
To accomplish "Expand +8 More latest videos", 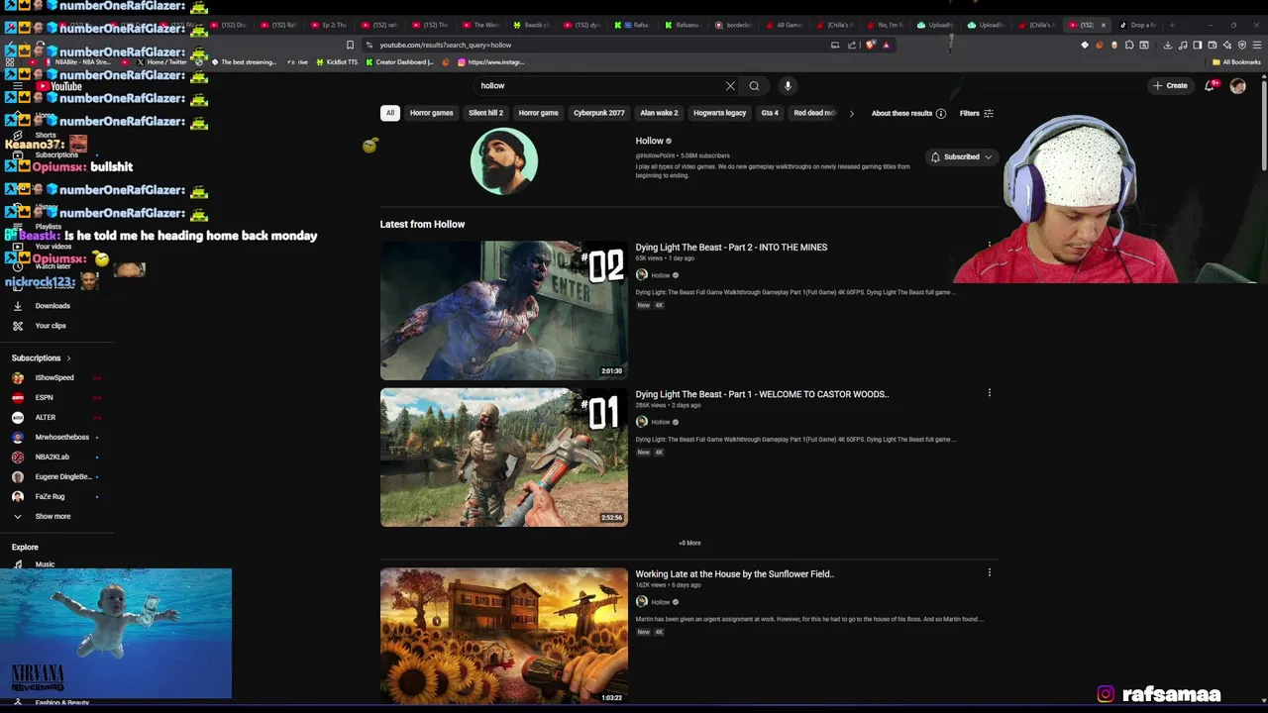I will pos(689,543).
